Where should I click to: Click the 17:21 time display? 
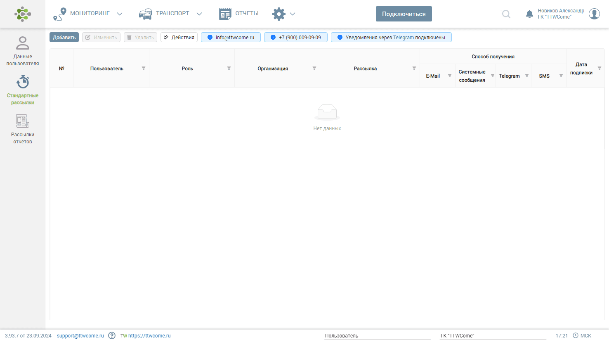pyautogui.click(x=562, y=336)
